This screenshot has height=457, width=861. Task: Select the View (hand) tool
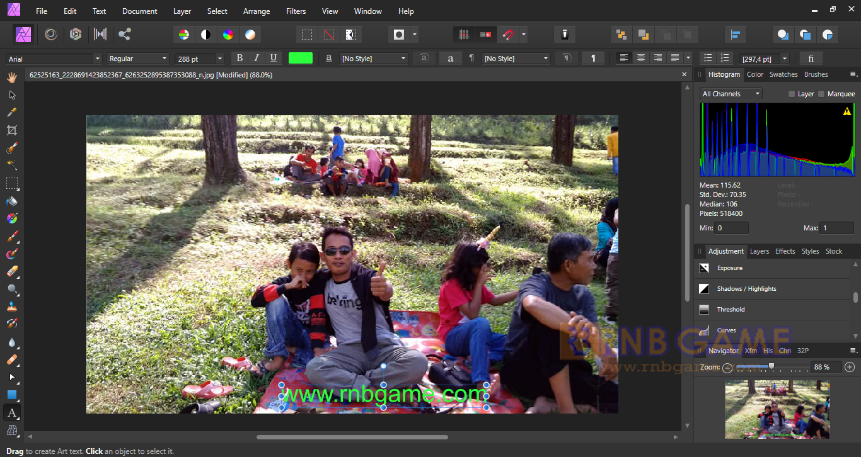[12, 77]
